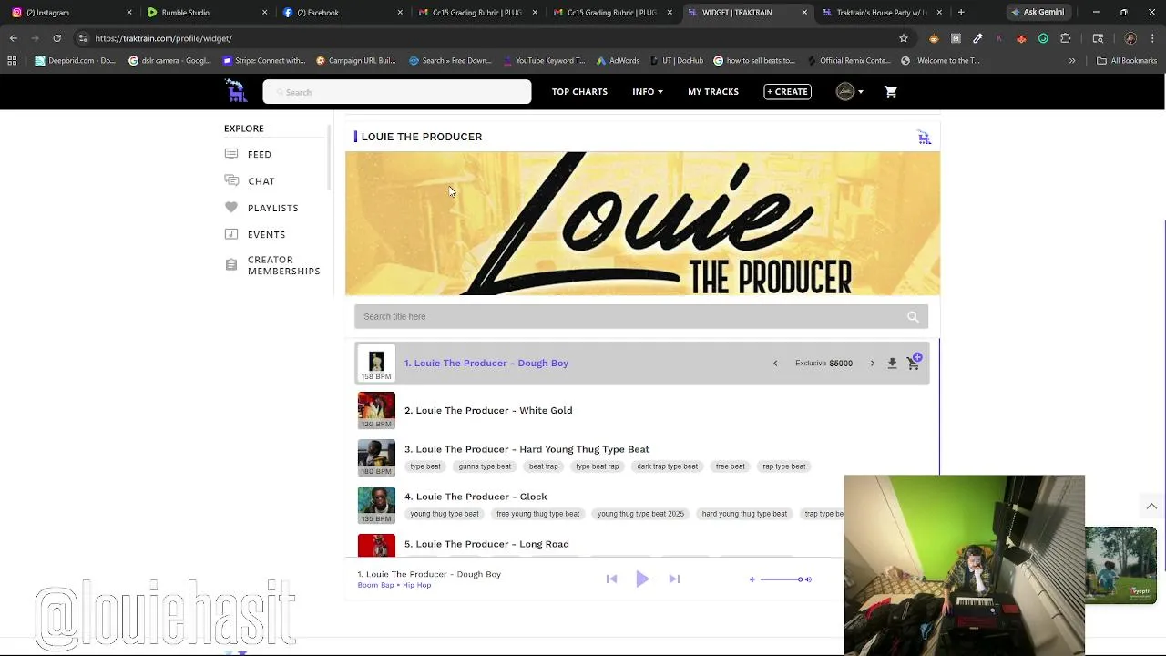The image size is (1166, 656).
Task: Click the 'hard young thug type beat' tag under Glock
Action: (744, 514)
